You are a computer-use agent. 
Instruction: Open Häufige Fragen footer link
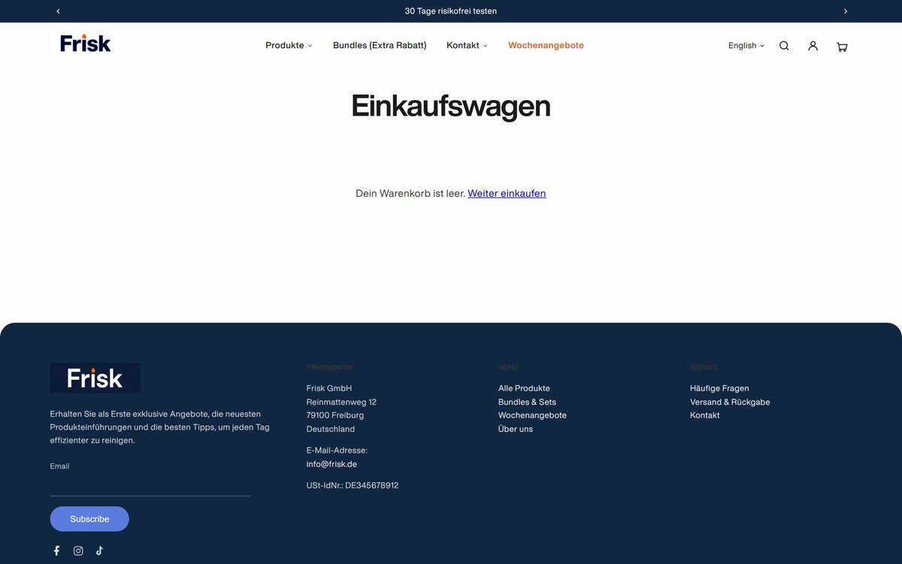[719, 388]
